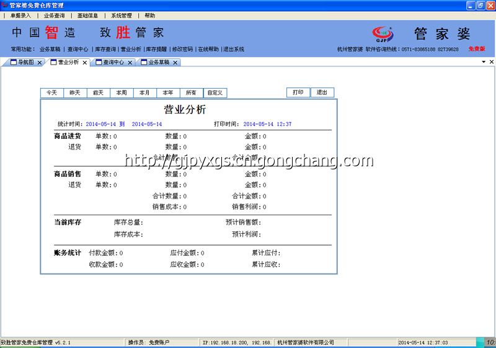The image size is (496, 348).
Task: Select the 所有 period button
Action: [x=191, y=92]
